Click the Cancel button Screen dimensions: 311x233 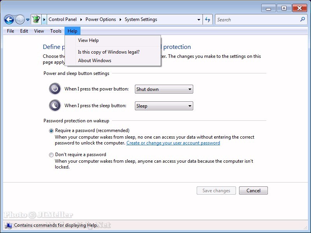[x=253, y=191]
